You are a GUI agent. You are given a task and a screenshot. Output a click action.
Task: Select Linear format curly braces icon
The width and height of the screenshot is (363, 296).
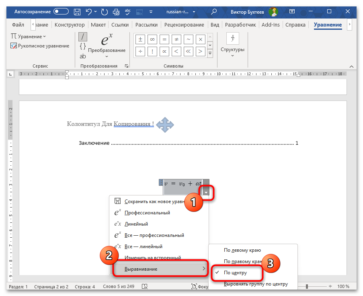point(83,46)
